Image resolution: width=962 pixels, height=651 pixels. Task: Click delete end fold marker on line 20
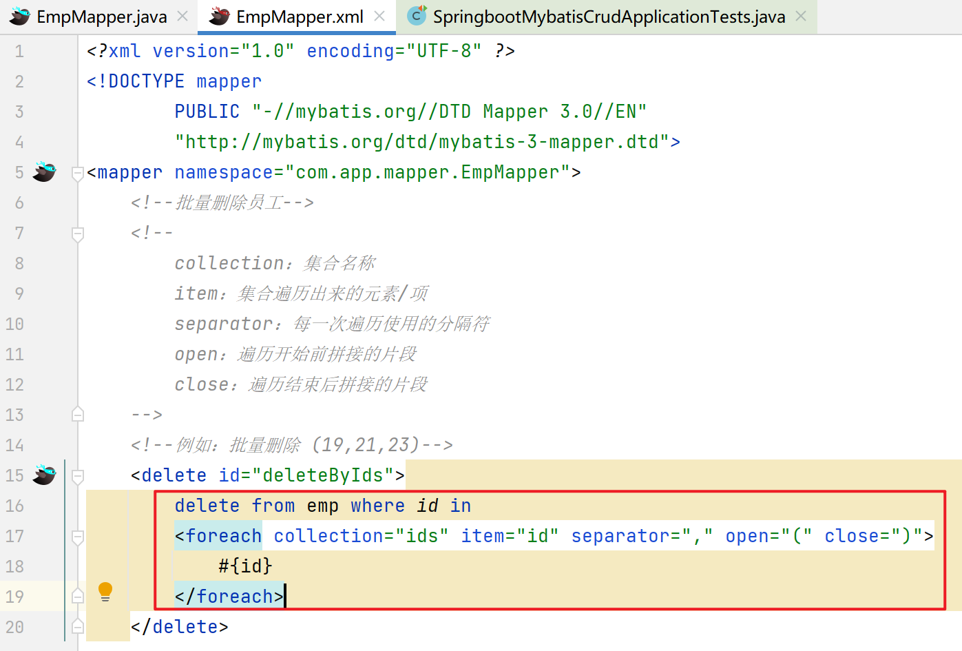[x=78, y=626]
